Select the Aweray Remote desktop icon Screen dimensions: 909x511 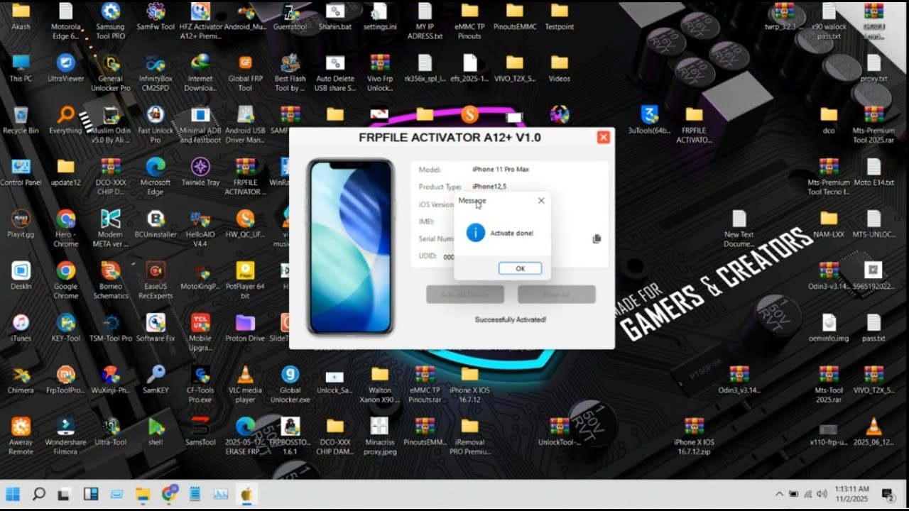21,436
